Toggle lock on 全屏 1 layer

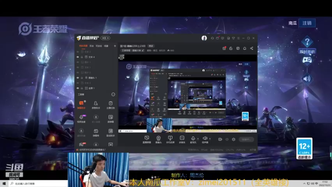pos(82,88)
